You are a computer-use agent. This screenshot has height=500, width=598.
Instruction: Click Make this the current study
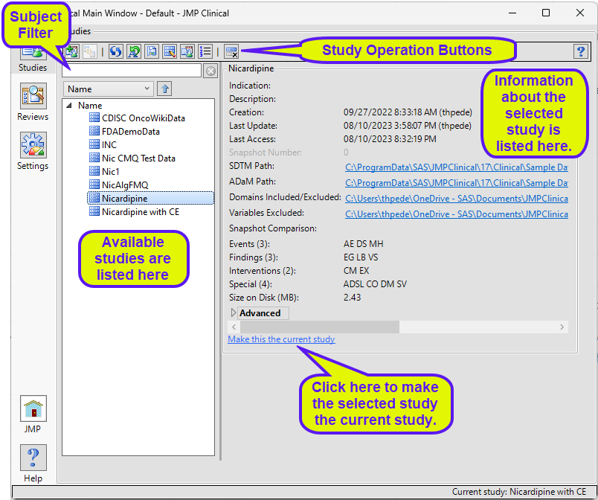pyautogui.click(x=281, y=339)
